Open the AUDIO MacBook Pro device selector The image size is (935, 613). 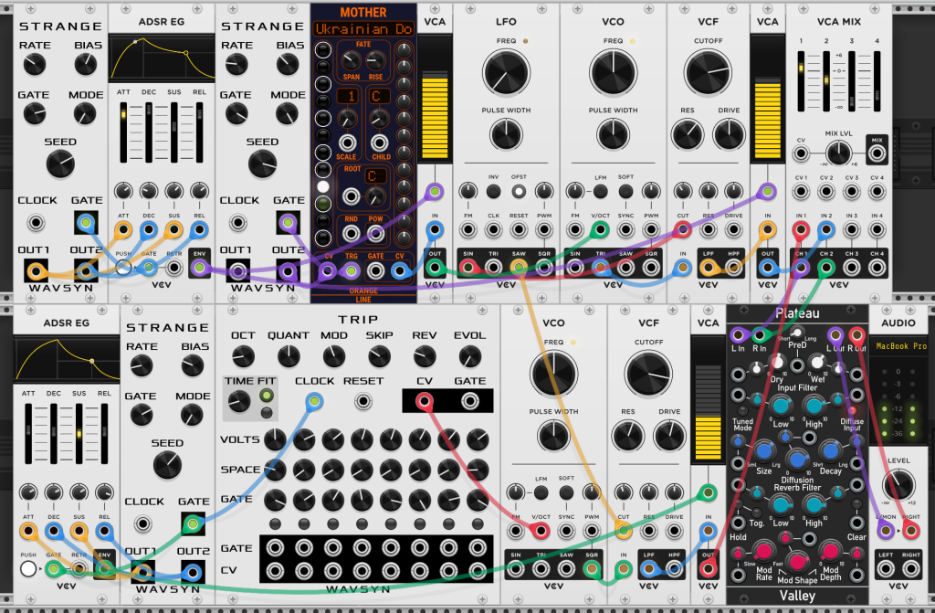click(901, 346)
